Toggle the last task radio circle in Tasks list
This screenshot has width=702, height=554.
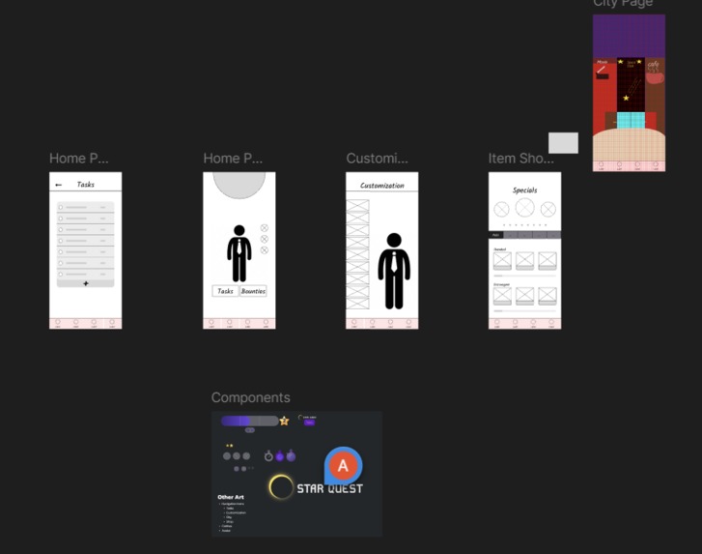[61, 274]
